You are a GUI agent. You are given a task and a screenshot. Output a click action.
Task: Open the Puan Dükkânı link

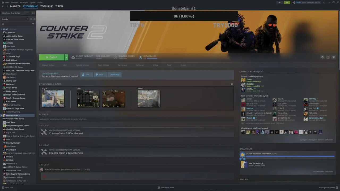point(104,65)
